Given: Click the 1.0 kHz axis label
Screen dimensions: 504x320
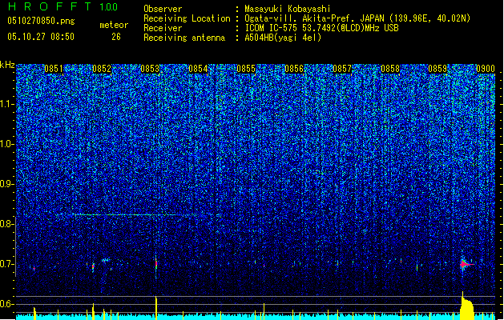Looking at the screenshot, I should [x=6, y=145].
